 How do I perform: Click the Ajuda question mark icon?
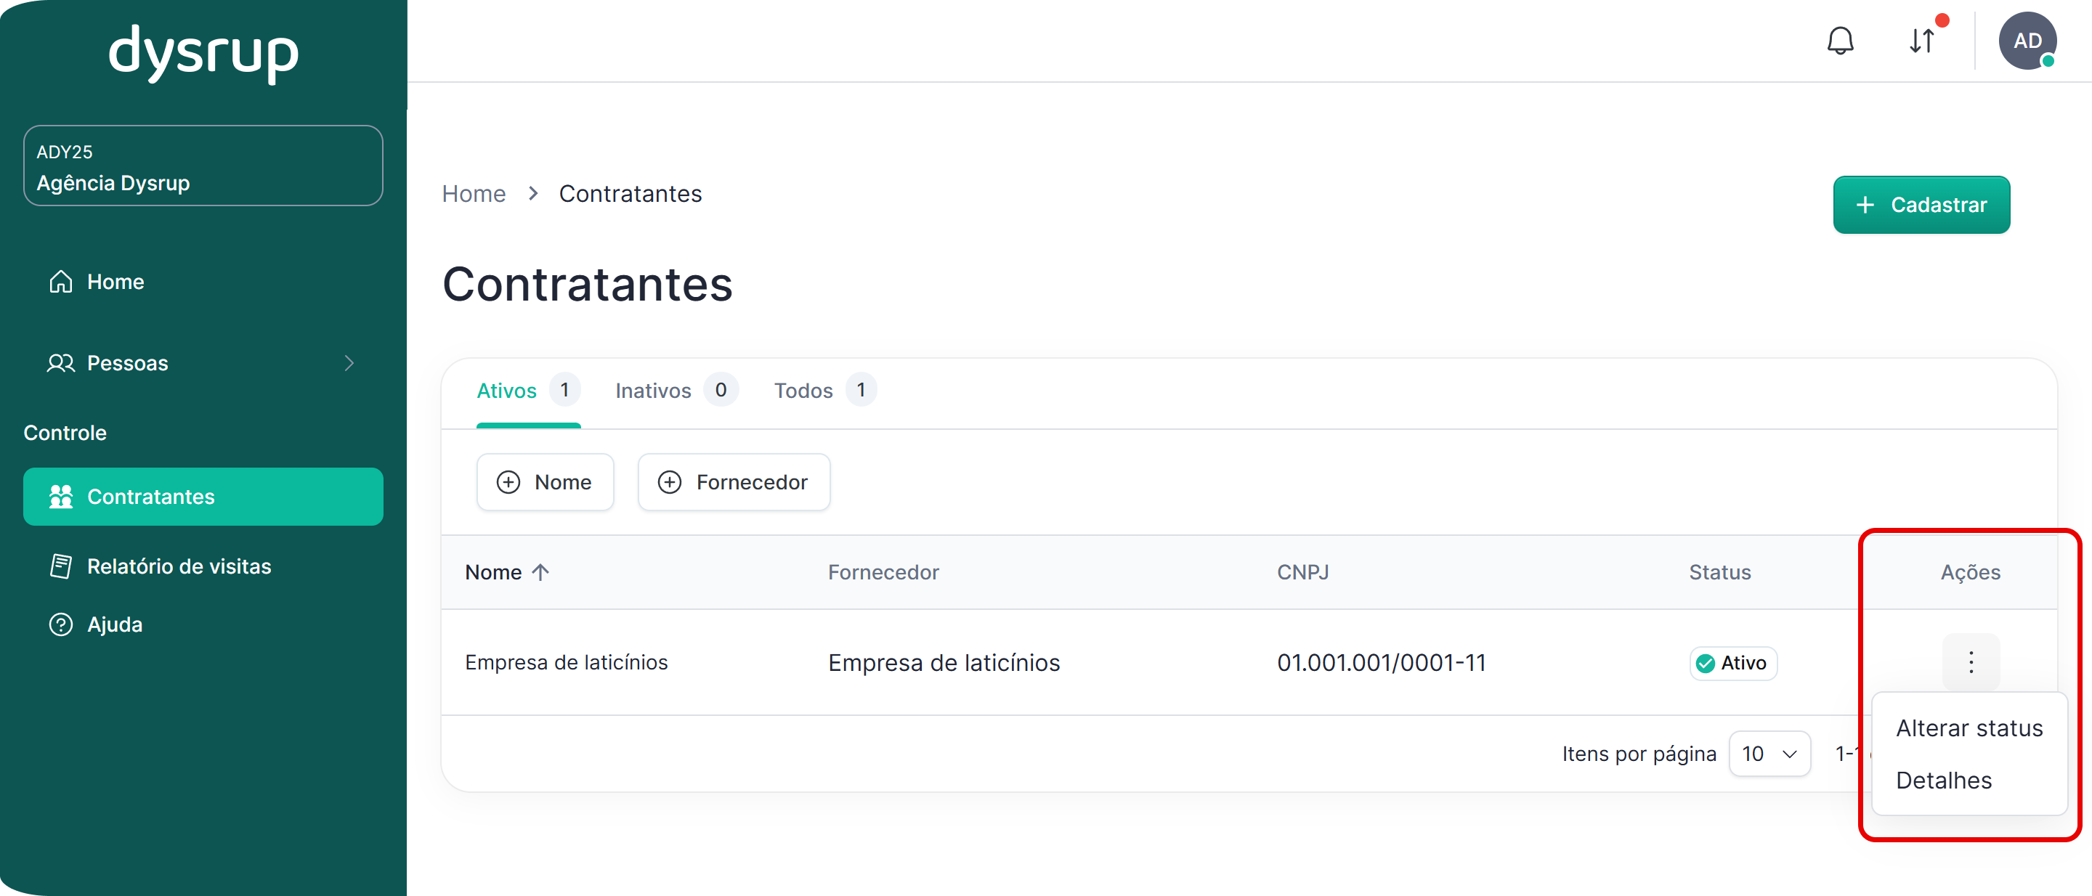point(61,624)
